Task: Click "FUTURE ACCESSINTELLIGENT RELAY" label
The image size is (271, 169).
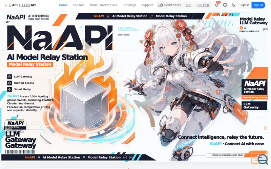Action: click(x=227, y=155)
